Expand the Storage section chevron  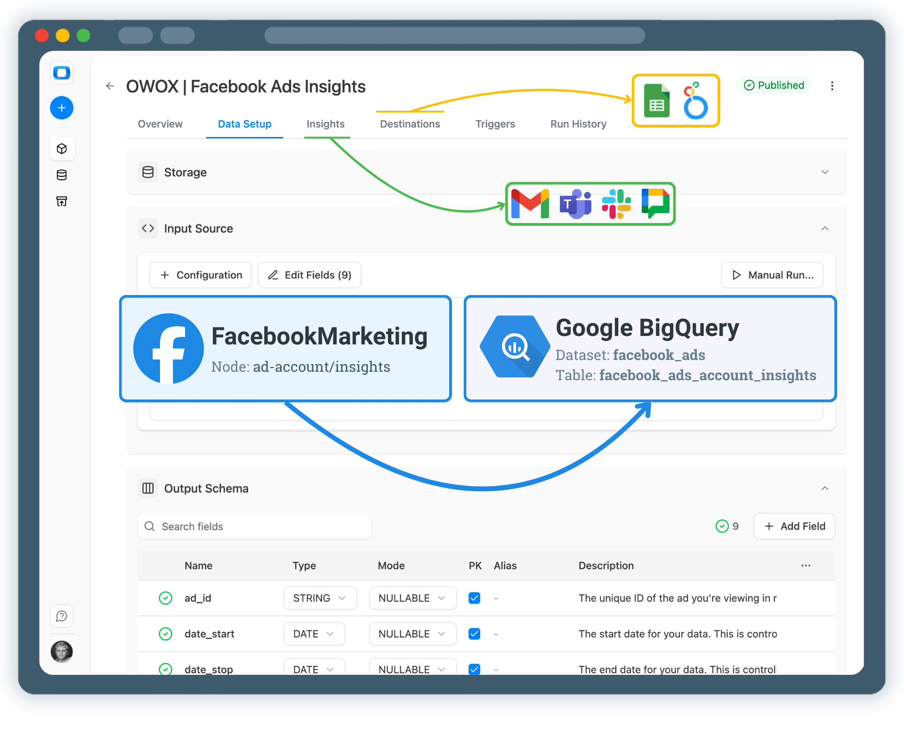[x=825, y=172]
